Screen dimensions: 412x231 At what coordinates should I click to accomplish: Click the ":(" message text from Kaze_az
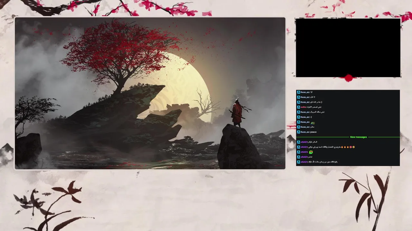(x=311, y=117)
